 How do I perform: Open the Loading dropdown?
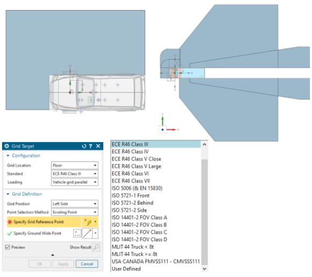point(75,182)
